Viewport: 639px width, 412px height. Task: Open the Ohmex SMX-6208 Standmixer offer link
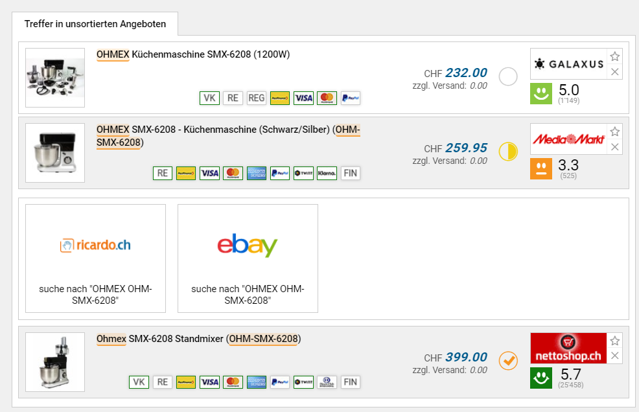tap(198, 339)
